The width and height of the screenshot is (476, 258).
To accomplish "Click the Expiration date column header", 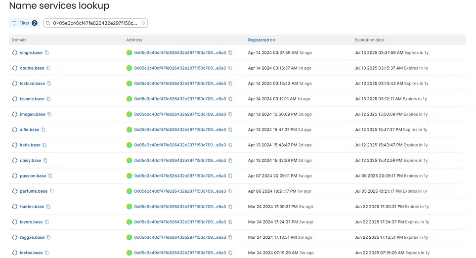I will click(x=369, y=40).
